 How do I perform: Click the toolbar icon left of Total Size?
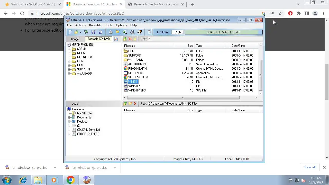(150, 32)
